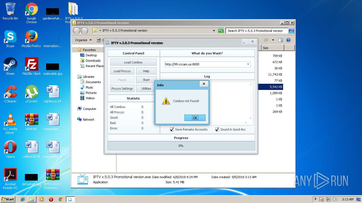
Task: Select cellwords.rtf desktop file
Action: (x=31, y=149)
